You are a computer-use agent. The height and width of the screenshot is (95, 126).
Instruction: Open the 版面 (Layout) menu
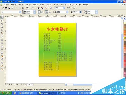point(28,5)
